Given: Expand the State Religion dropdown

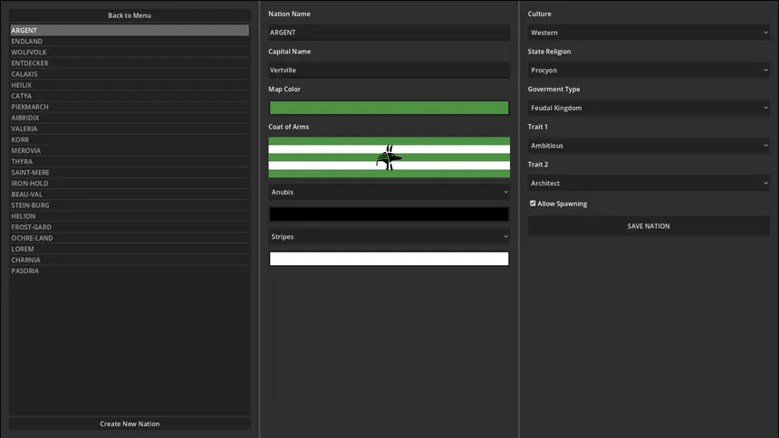Looking at the screenshot, I should 648,70.
